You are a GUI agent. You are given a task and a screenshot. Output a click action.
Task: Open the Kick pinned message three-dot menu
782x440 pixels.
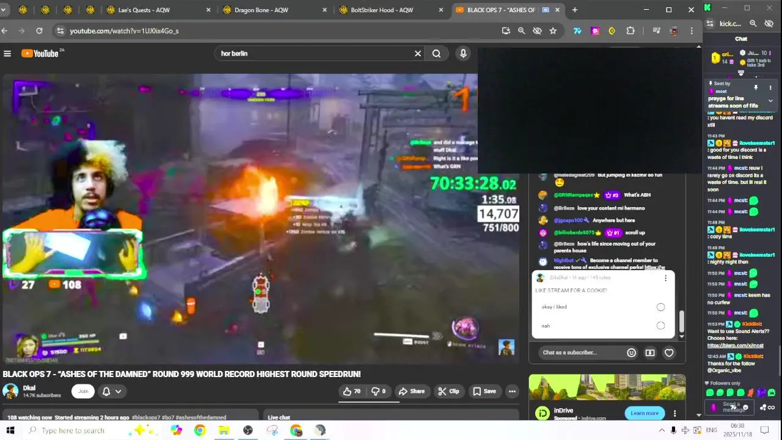[770, 87]
